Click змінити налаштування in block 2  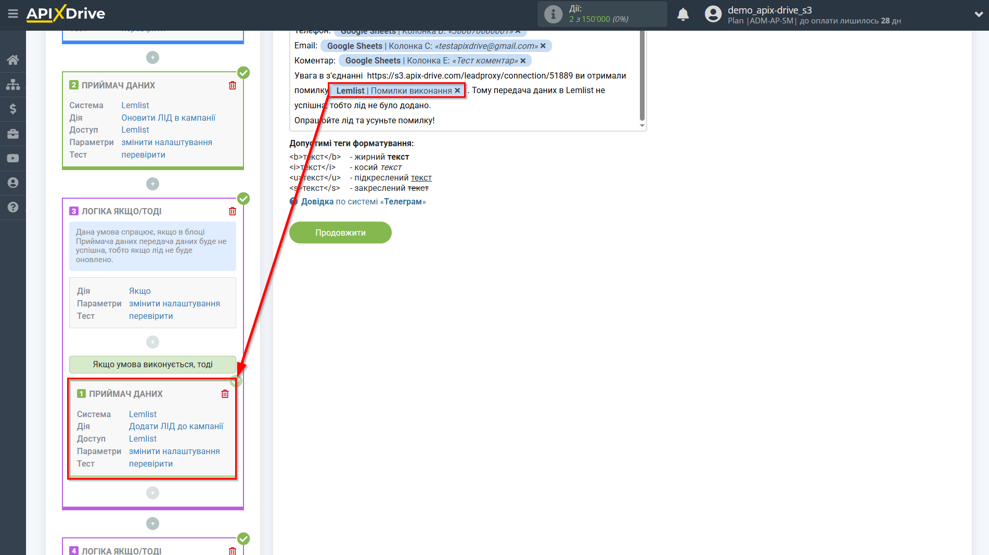167,142
